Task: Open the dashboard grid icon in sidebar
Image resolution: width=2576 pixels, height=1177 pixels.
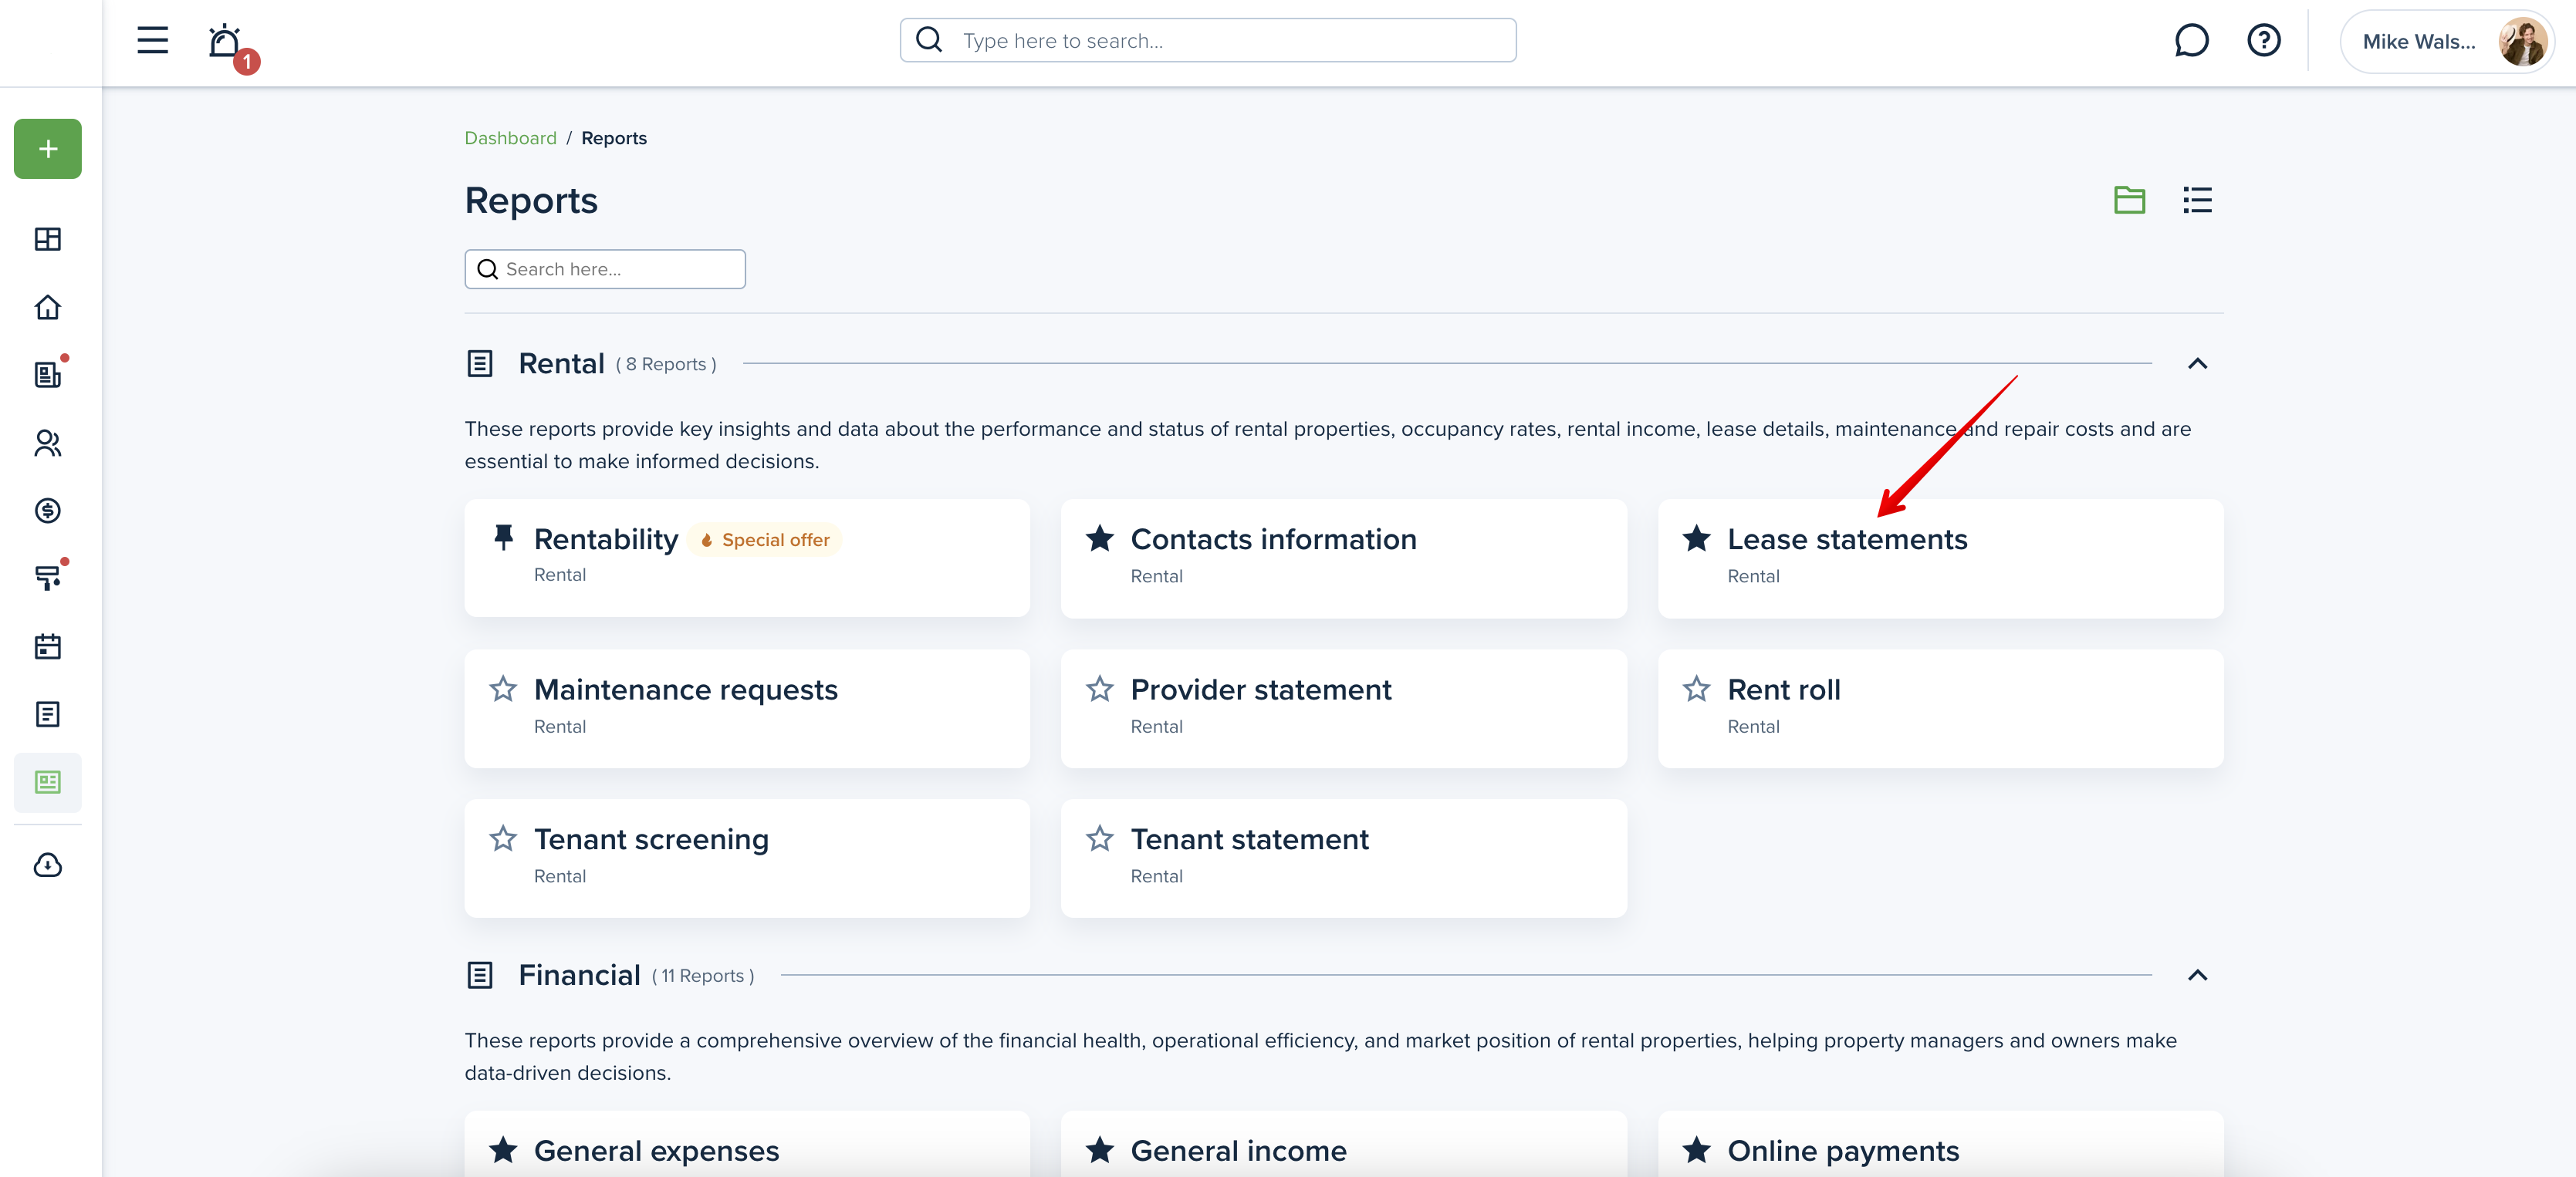Action: coord(48,239)
